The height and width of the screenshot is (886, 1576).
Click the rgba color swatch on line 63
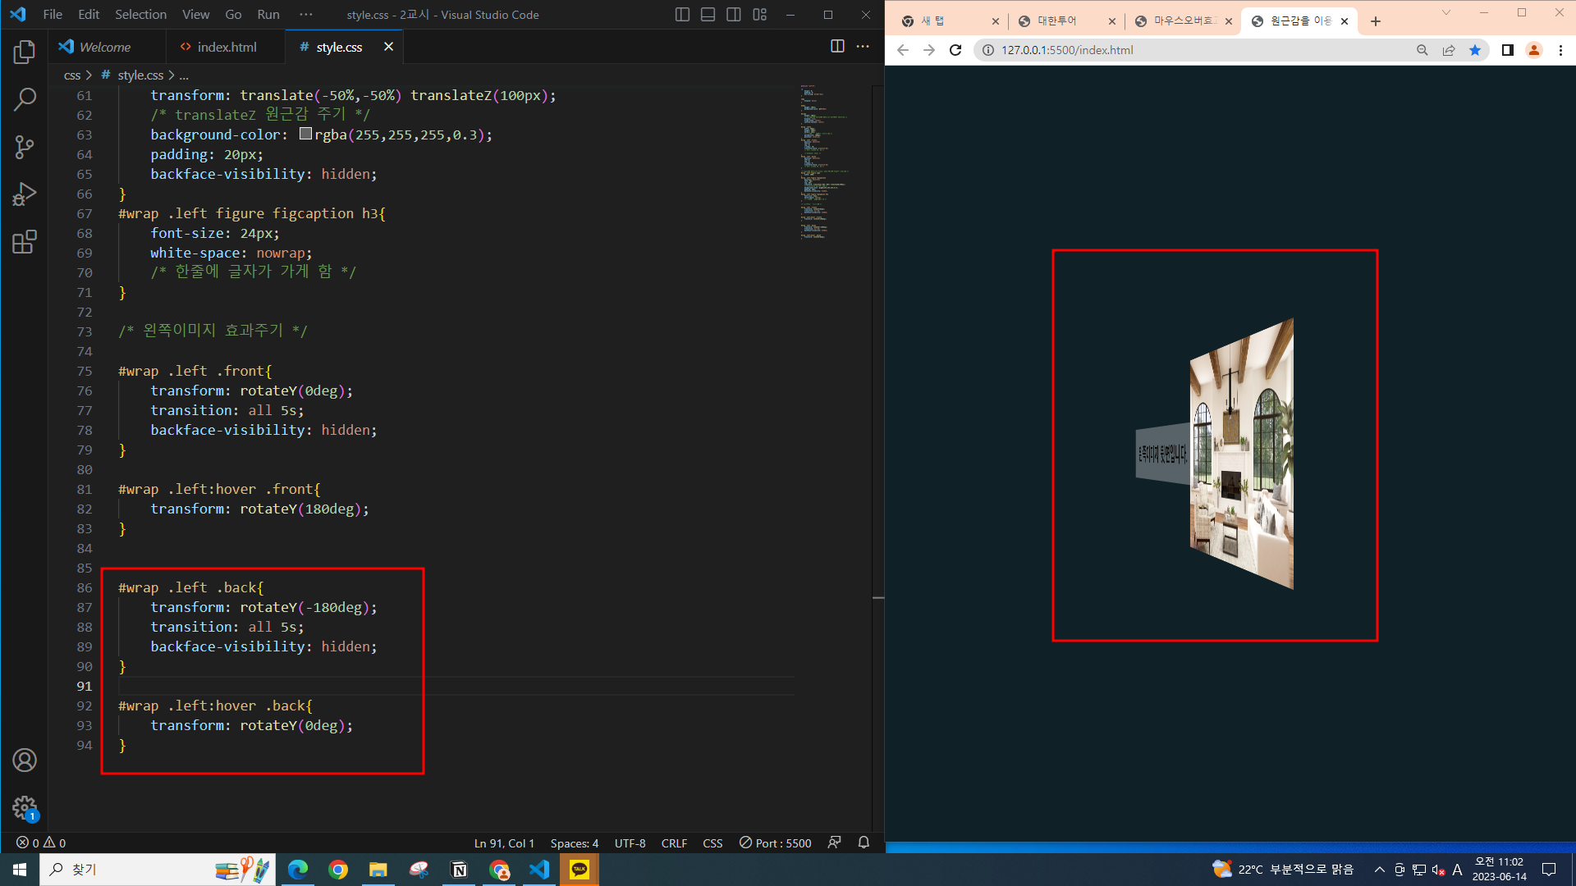point(305,135)
